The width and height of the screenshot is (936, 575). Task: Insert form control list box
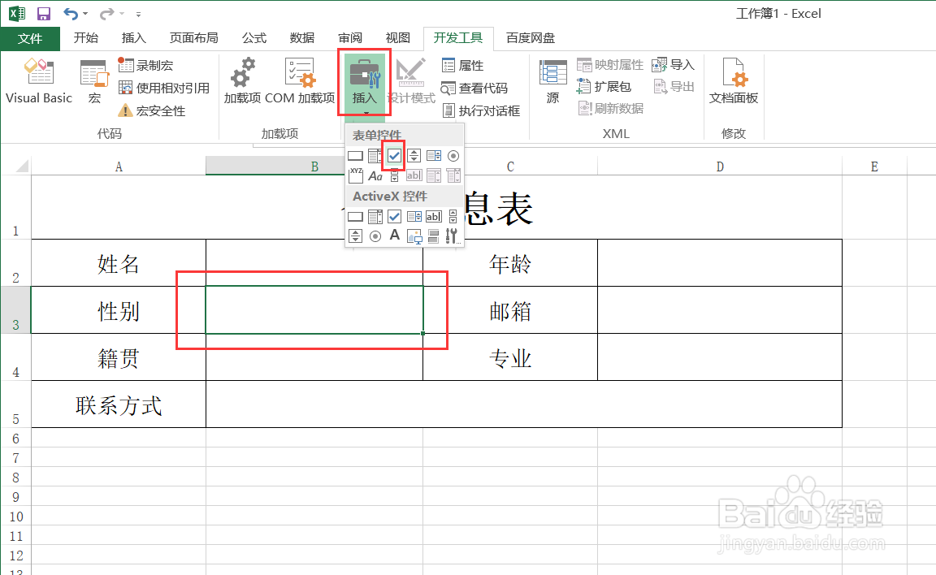pos(434,156)
